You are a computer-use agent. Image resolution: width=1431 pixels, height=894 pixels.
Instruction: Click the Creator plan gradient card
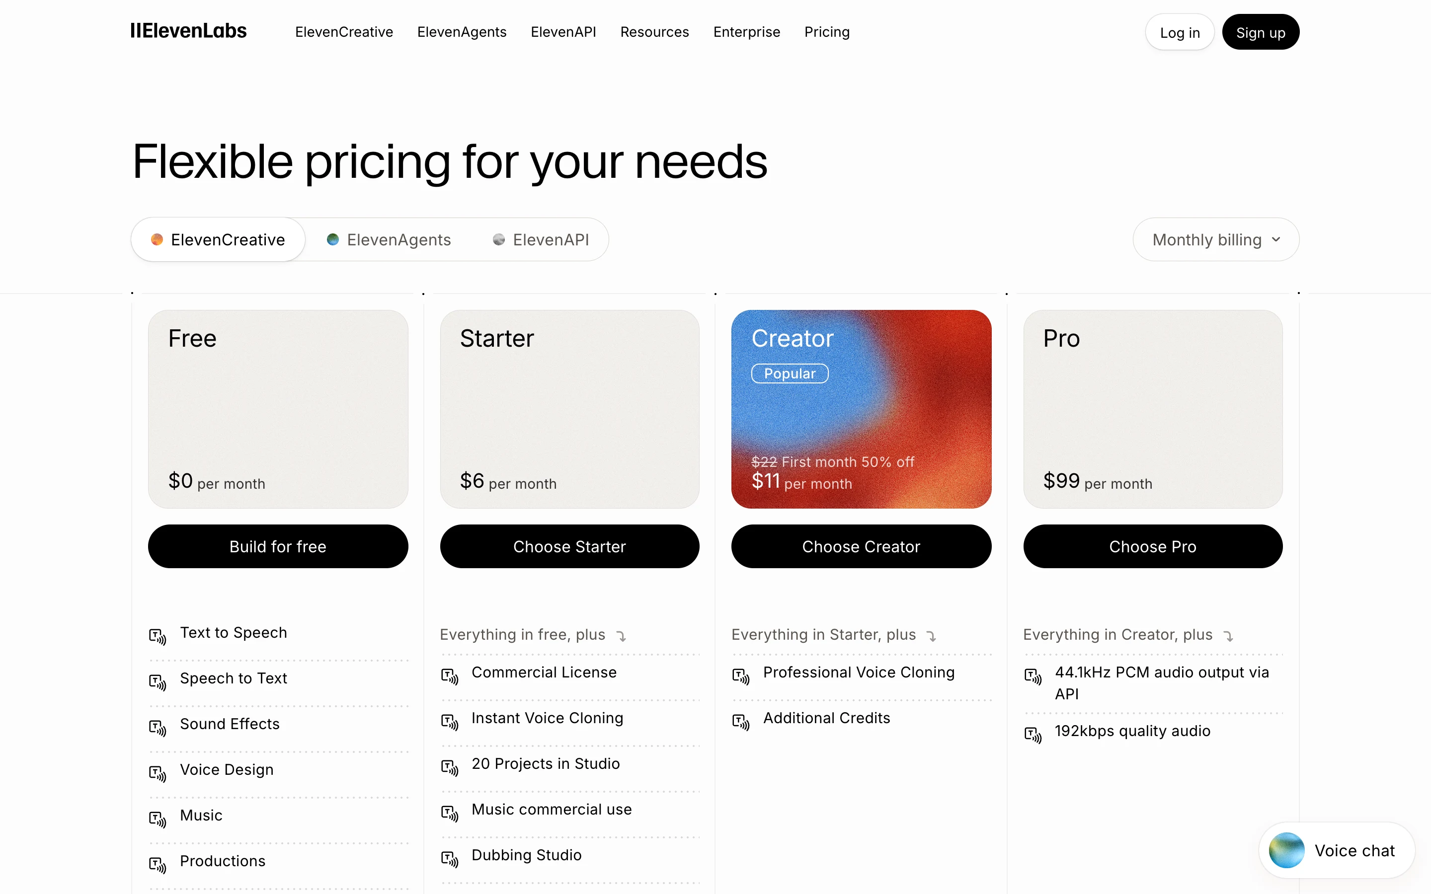(861, 409)
